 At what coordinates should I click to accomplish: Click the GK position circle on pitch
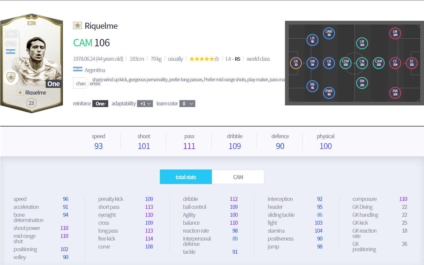tap(296, 63)
